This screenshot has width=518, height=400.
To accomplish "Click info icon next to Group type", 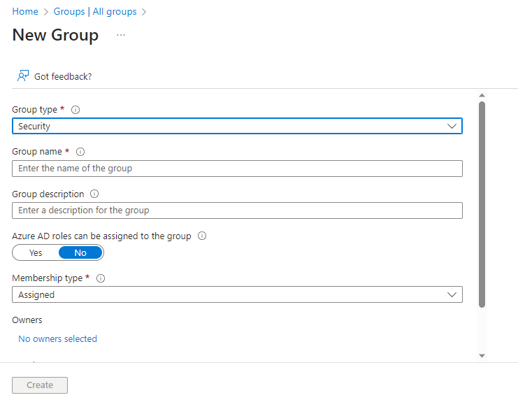I will [x=75, y=110].
